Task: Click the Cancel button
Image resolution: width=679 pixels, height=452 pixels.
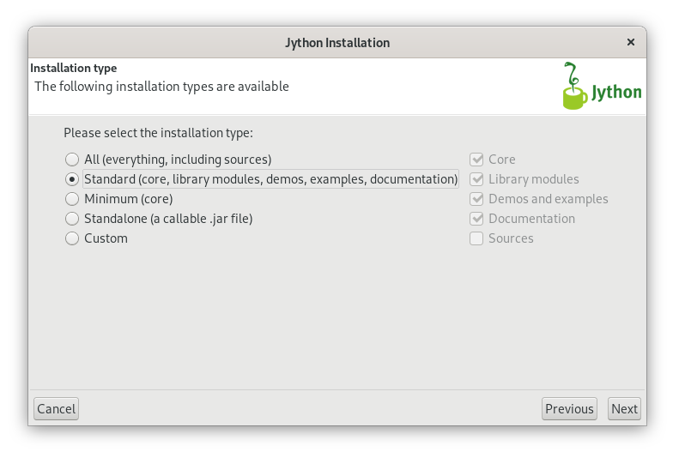Action: [x=57, y=409]
